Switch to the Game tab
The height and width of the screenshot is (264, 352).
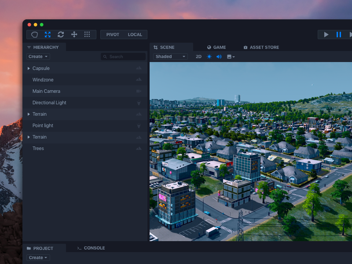coord(216,47)
